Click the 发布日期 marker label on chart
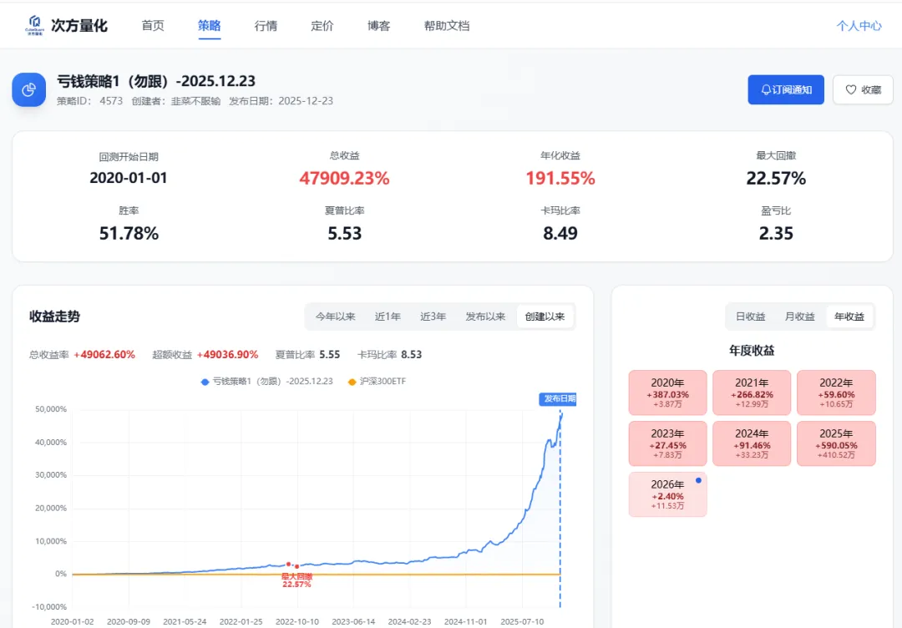 pos(558,399)
